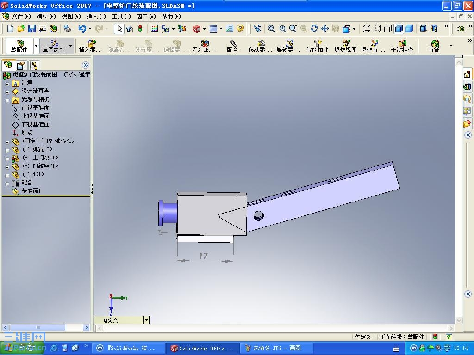Click the 特征 Features toolbar button
This screenshot has height=355, width=474.
[x=434, y=46]
